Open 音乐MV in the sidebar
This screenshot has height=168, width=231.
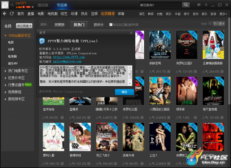pyautogui.click(x=13, y=63)
